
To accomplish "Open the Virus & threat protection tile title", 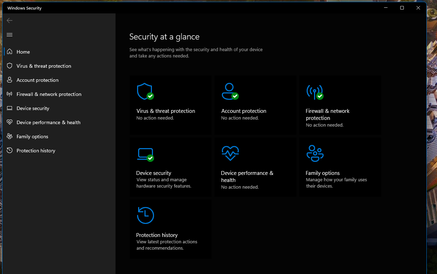I will [x=166, y=111].
